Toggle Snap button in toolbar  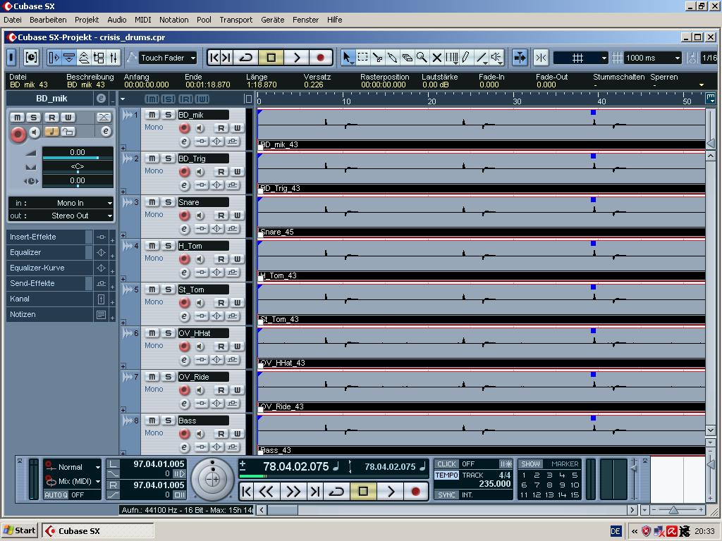tap(541, 58)
